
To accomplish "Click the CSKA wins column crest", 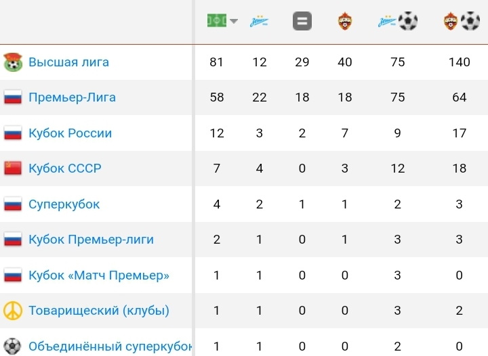I will (345, 21).
